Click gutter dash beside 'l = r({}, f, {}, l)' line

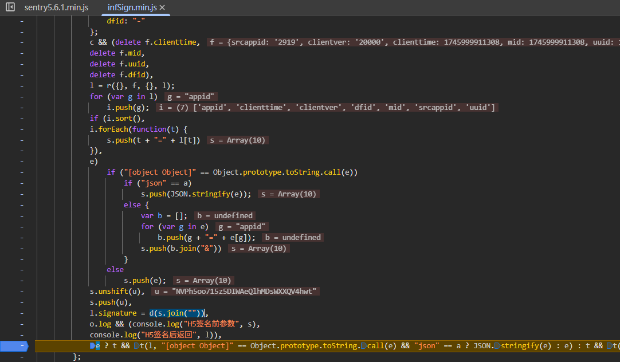point(22,86)
